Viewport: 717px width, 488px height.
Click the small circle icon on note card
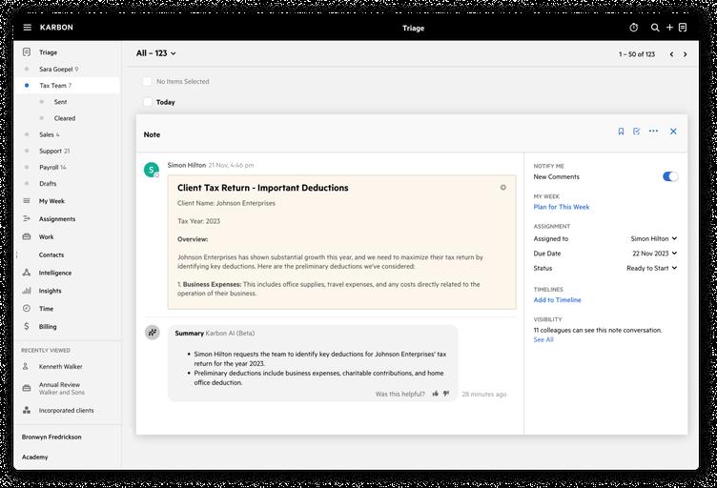click(503, 188)
